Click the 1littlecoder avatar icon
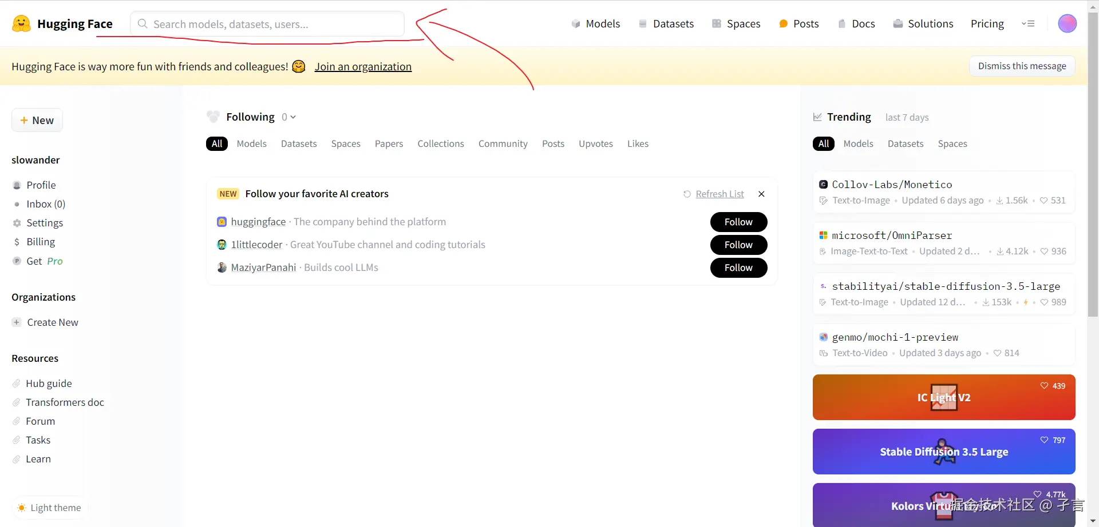Viewport: 1099px width, 527px height. pos(222,245)
